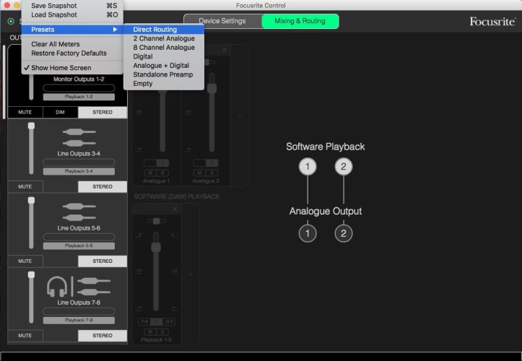The width and height of the screenshot is (522, 361).
Task: Open the Presets submenu
Action: (x=72, y=30)
